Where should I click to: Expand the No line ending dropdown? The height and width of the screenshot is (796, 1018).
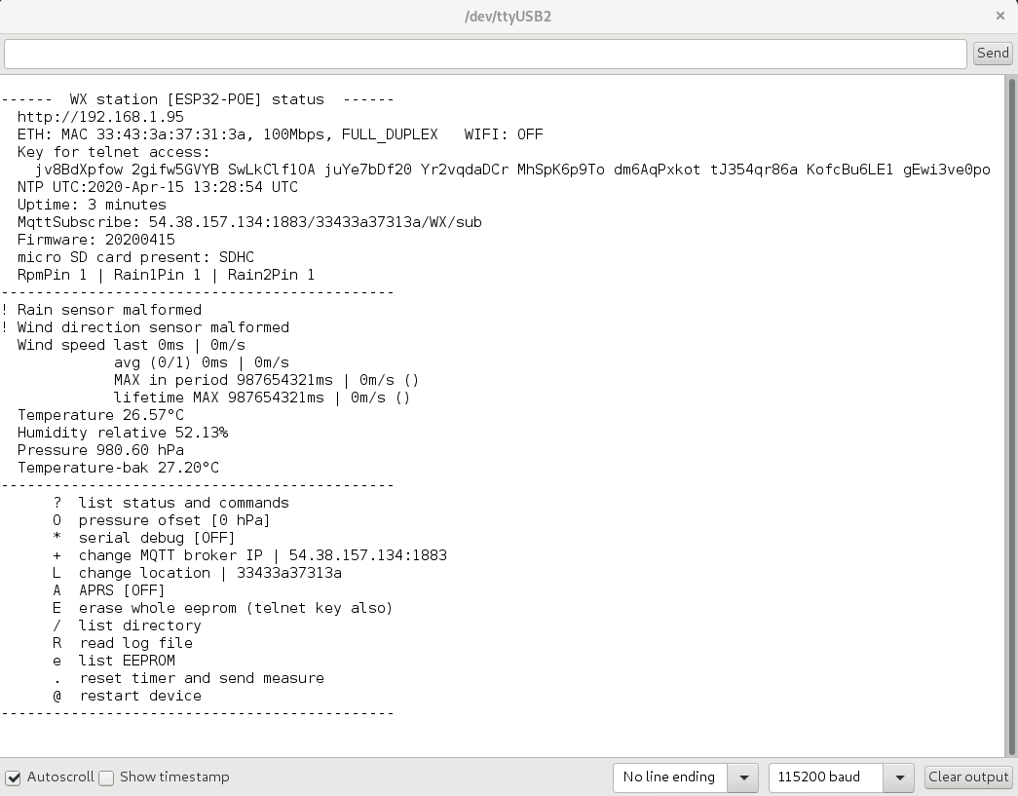click(743, 777)
